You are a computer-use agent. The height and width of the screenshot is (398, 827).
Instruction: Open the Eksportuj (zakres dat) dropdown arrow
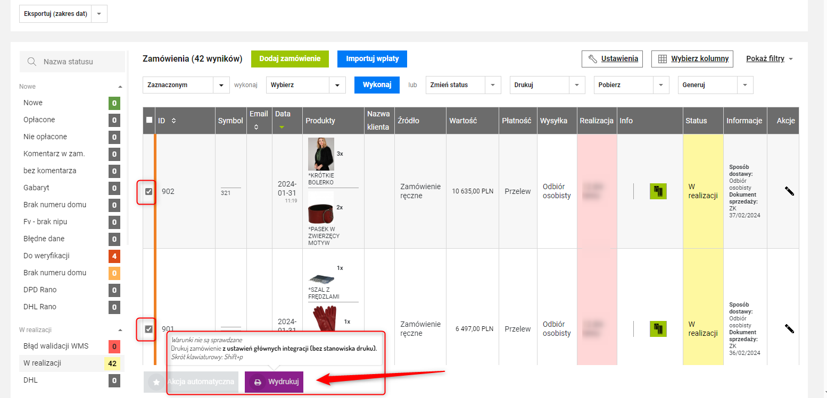[99, 14]
